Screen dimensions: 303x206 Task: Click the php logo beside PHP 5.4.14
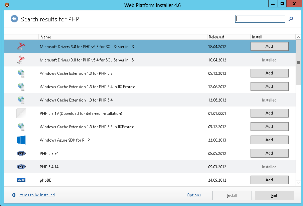(21, 167)
